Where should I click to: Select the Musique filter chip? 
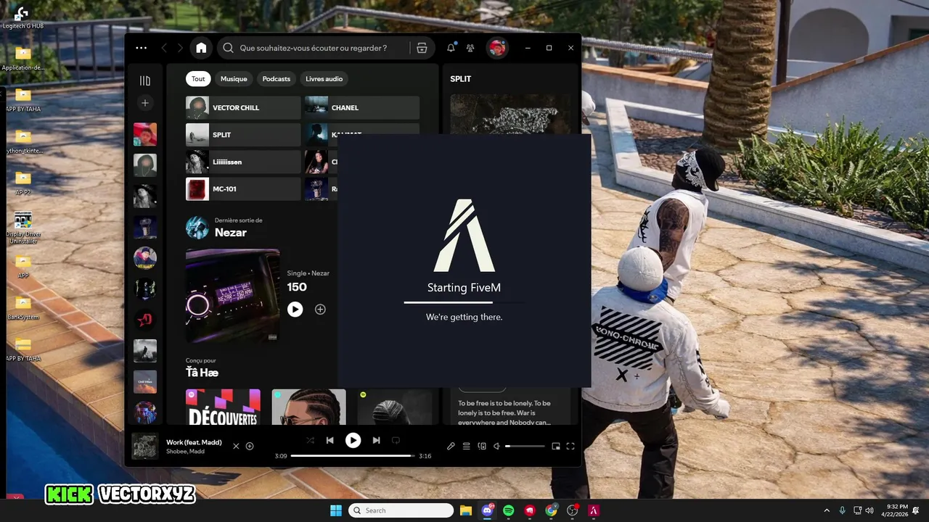[x=234, y=79]
